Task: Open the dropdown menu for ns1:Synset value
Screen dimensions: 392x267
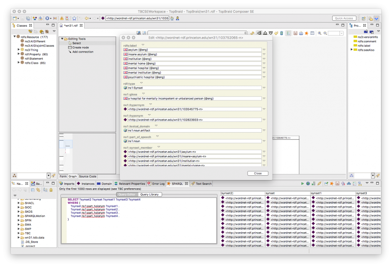Action: click(264, 88)
